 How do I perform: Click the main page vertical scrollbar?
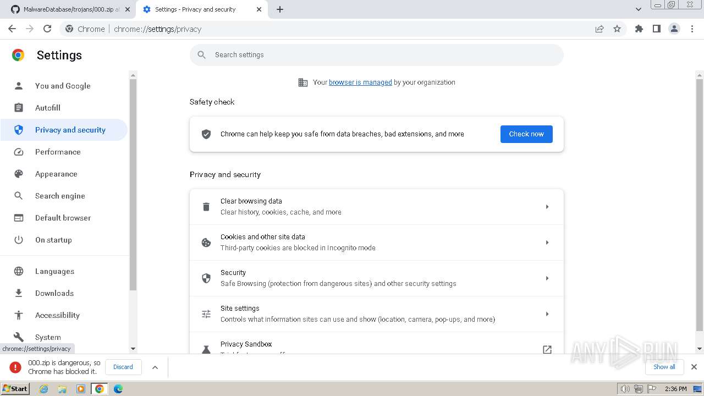coord(700,205)
